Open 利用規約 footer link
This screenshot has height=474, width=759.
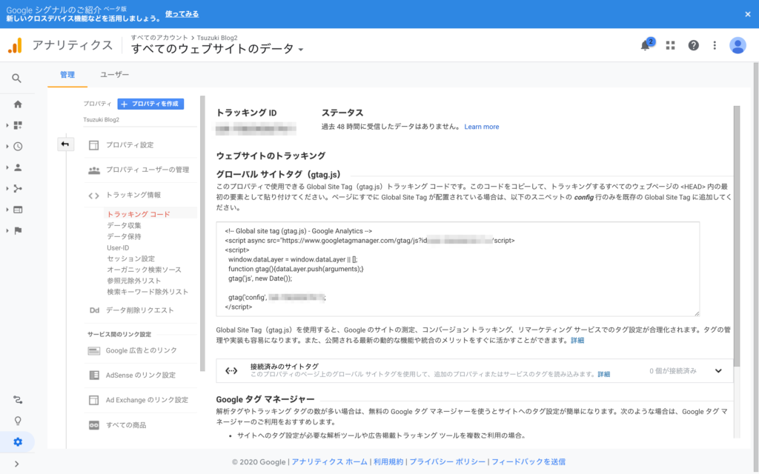coord(388,462)
